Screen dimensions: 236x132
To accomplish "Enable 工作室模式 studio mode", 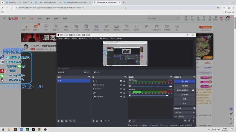I will coord(185,94).
